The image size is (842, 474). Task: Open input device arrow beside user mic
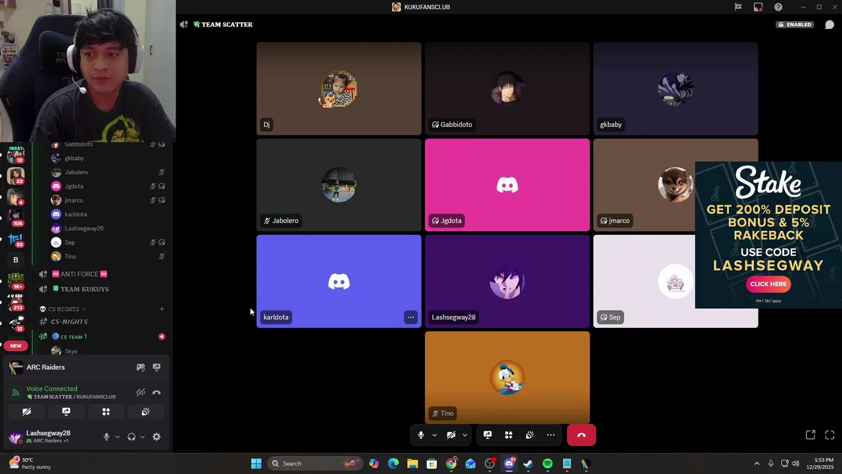tap(117, 436)
